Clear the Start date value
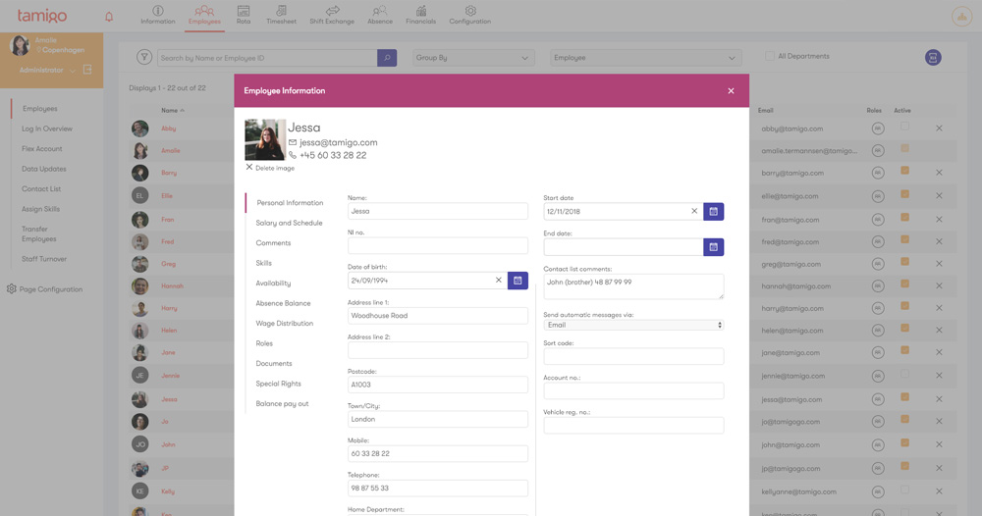Viewport: 982px width, 516px height. click(x=693, y=211)
